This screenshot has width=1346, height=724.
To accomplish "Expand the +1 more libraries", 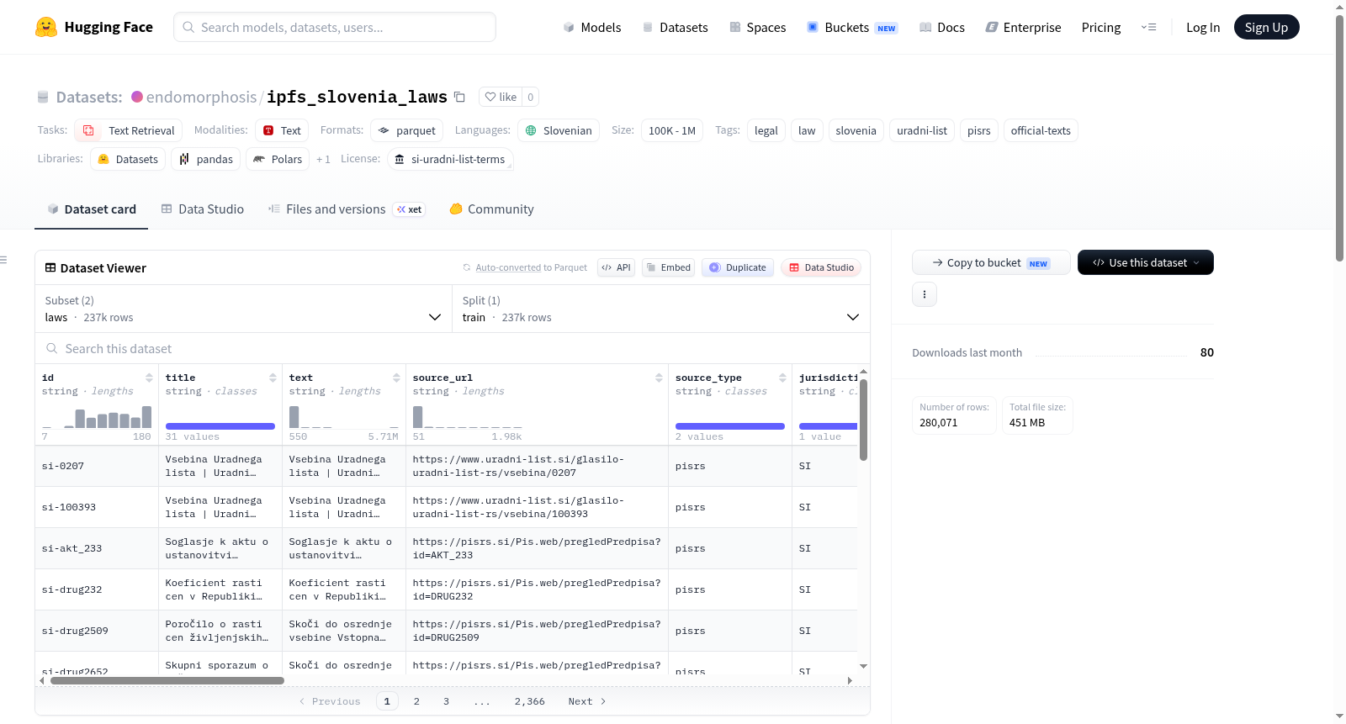I will pyautogui.click(x=323, y=159).
